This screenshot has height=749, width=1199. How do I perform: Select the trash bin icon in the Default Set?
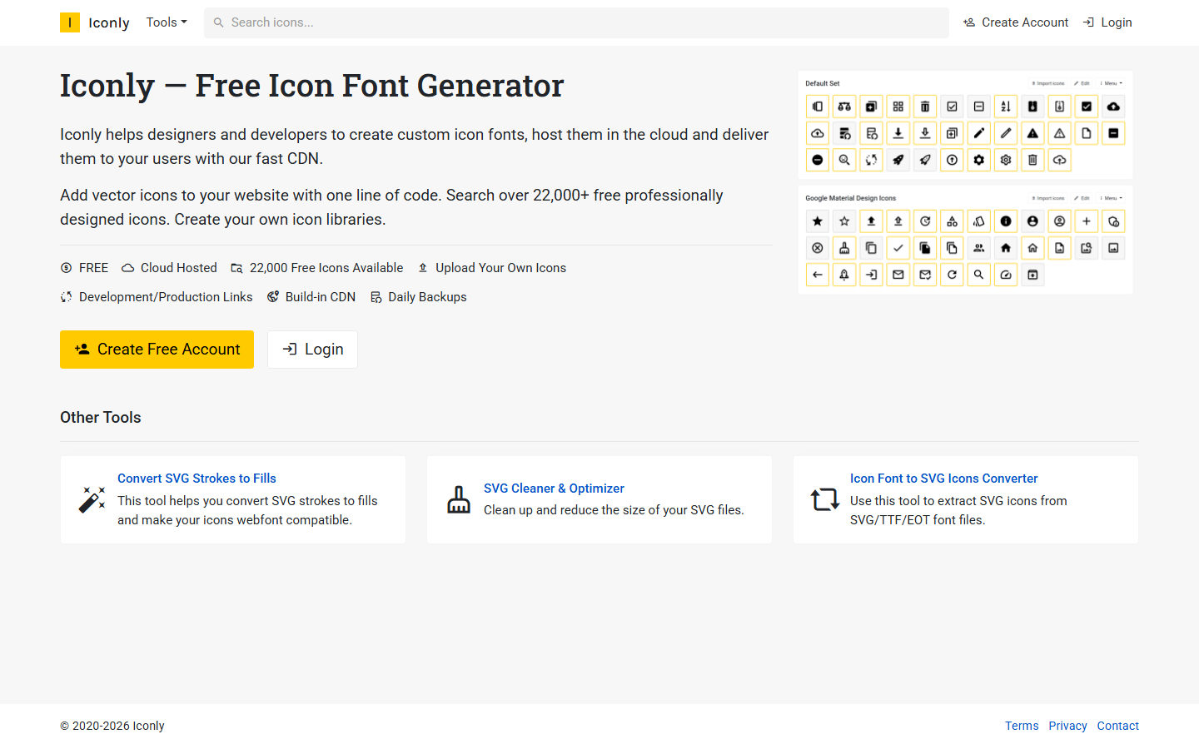925,107
